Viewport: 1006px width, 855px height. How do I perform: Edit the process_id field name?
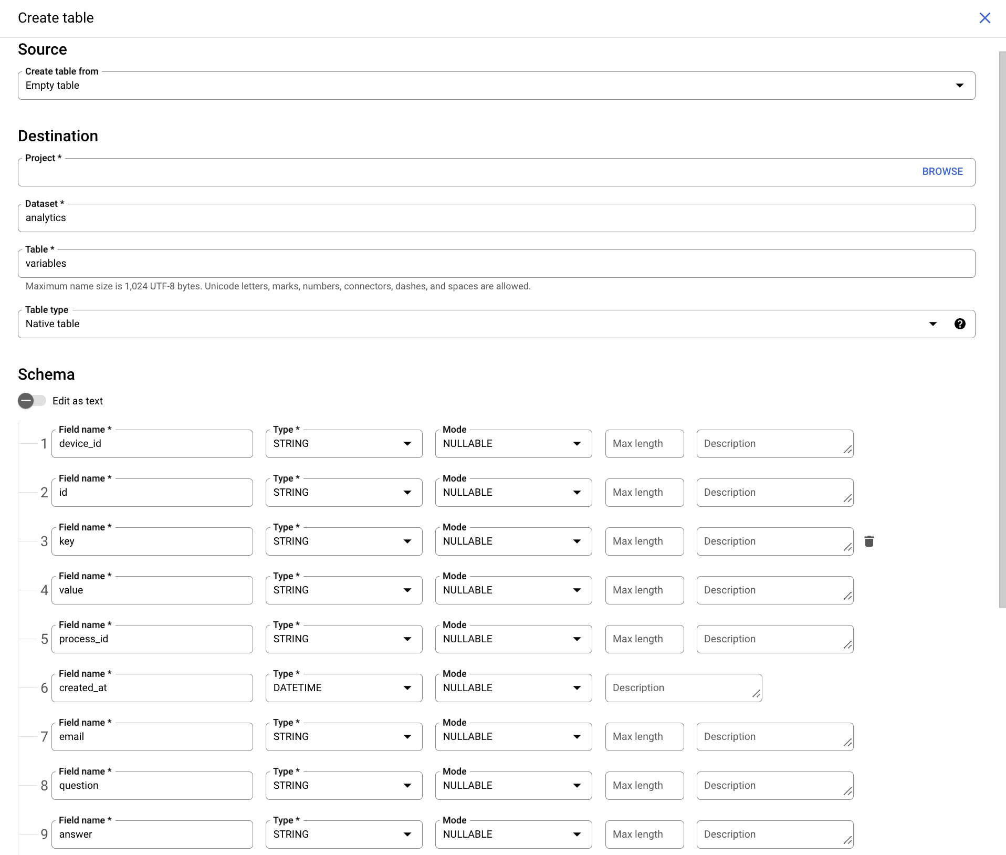(152, 639)
